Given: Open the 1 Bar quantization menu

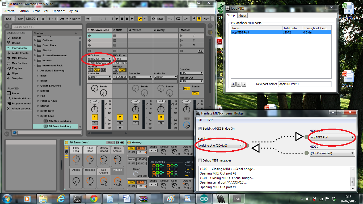Looking at the screenshot, I should coord(75,19).
